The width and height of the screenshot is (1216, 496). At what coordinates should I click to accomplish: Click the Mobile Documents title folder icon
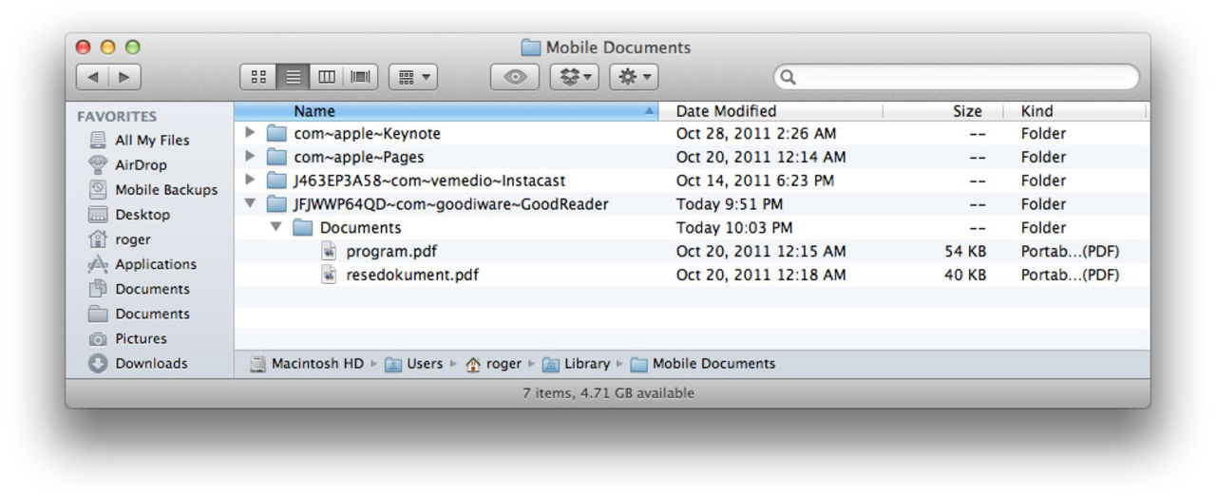click(x=530, y=48)
